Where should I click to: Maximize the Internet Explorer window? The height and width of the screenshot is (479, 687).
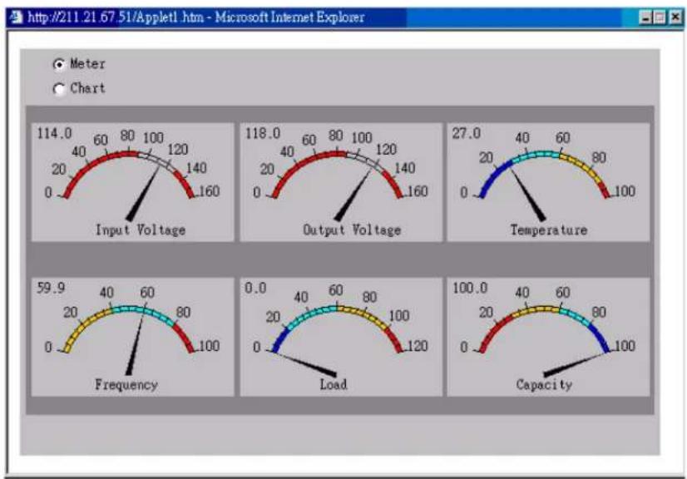pyautogui.click(x=660, y=17)
